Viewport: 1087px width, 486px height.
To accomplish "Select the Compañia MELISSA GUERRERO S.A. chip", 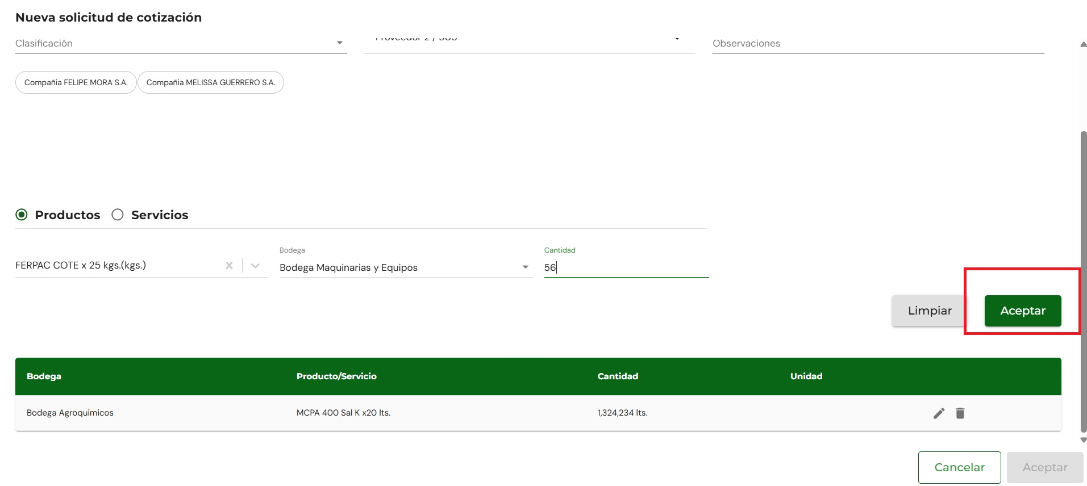I will [211, 82].
